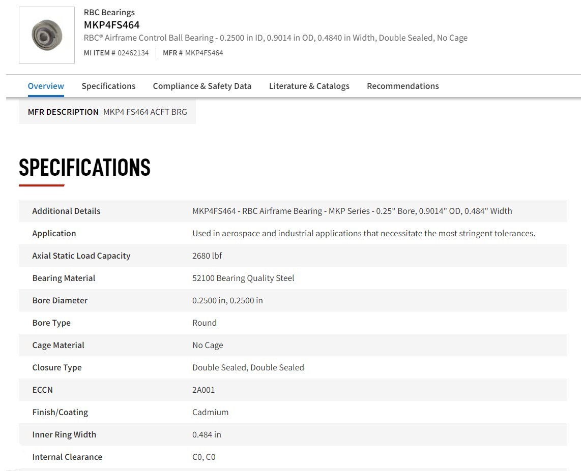
Task: Click 'Double Sealed, Double Sealed' value
Action: 248,368
